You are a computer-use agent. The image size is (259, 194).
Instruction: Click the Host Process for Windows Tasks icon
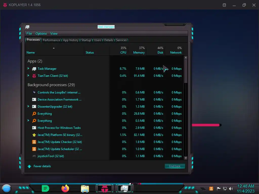click(x=34, y=128)
